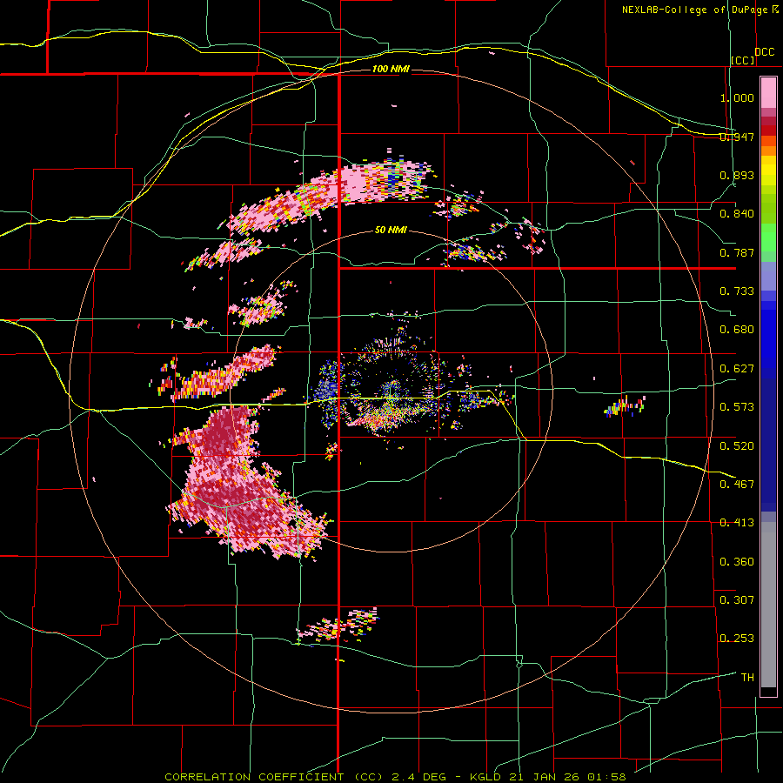Click the 0.787 color scale value
Viewport: 783px width, 783px height.
[x=737, y=252]
